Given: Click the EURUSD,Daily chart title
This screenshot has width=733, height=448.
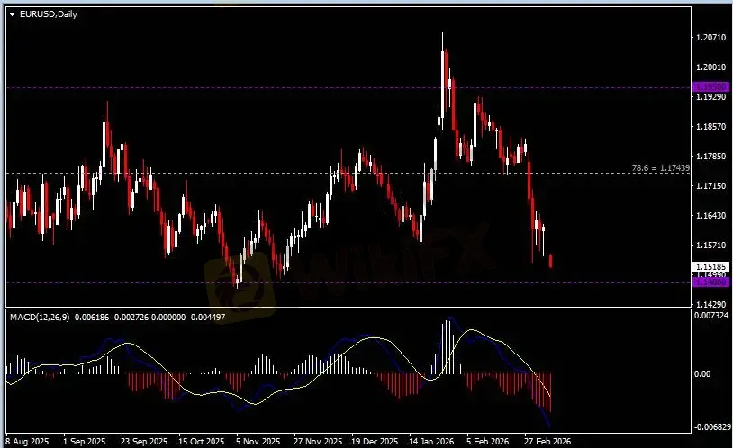Looking at the screenshot, I should (x=48, y=13).
